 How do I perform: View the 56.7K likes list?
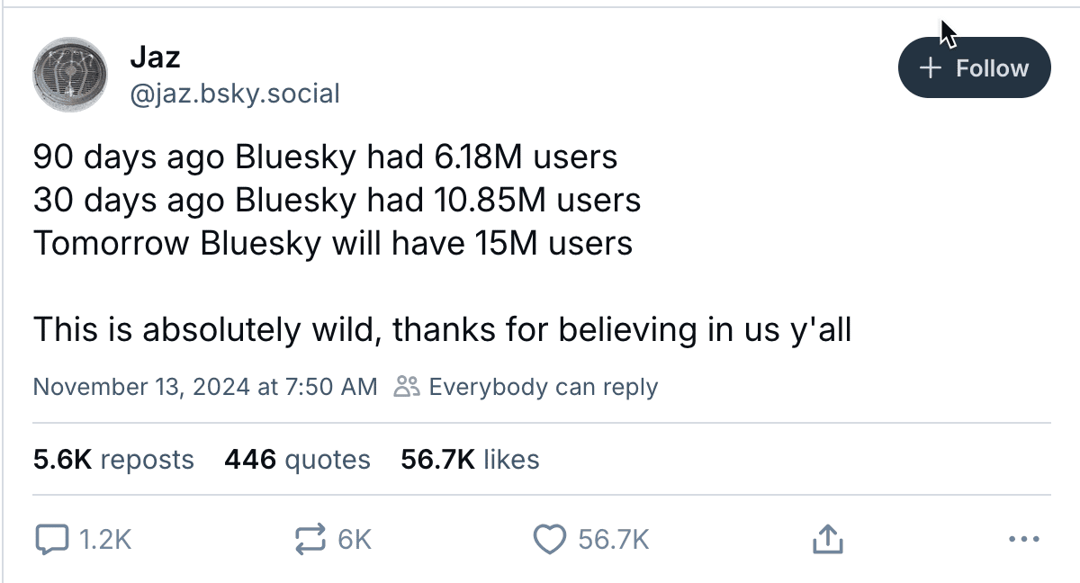click(x=470, y=460)
